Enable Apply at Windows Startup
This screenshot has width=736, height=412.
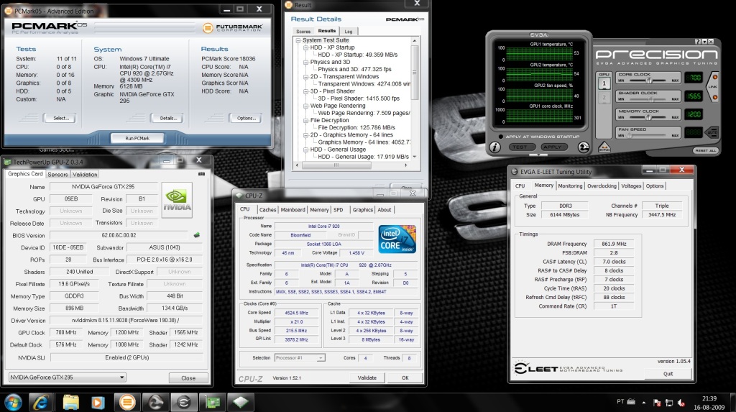coord(501,137)
